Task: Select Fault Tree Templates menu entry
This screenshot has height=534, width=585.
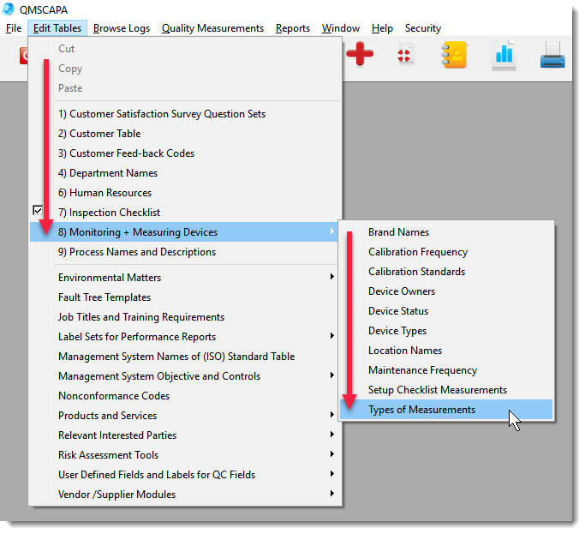Action: (x=104, y=297)
